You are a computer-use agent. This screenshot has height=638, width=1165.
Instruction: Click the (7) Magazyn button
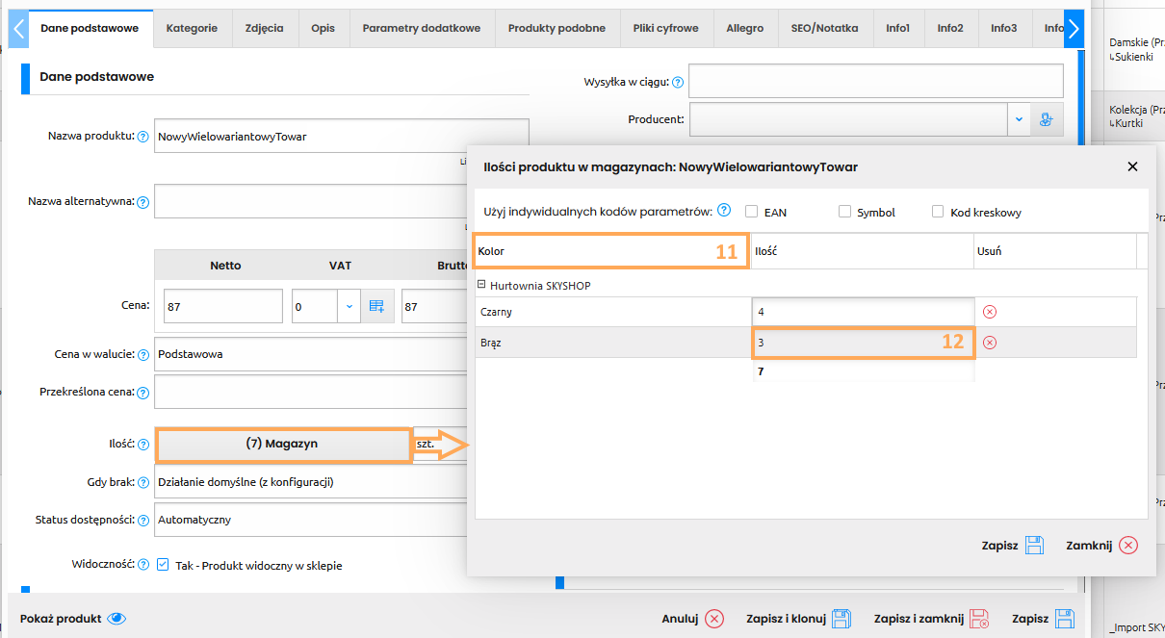coord(283,445)
